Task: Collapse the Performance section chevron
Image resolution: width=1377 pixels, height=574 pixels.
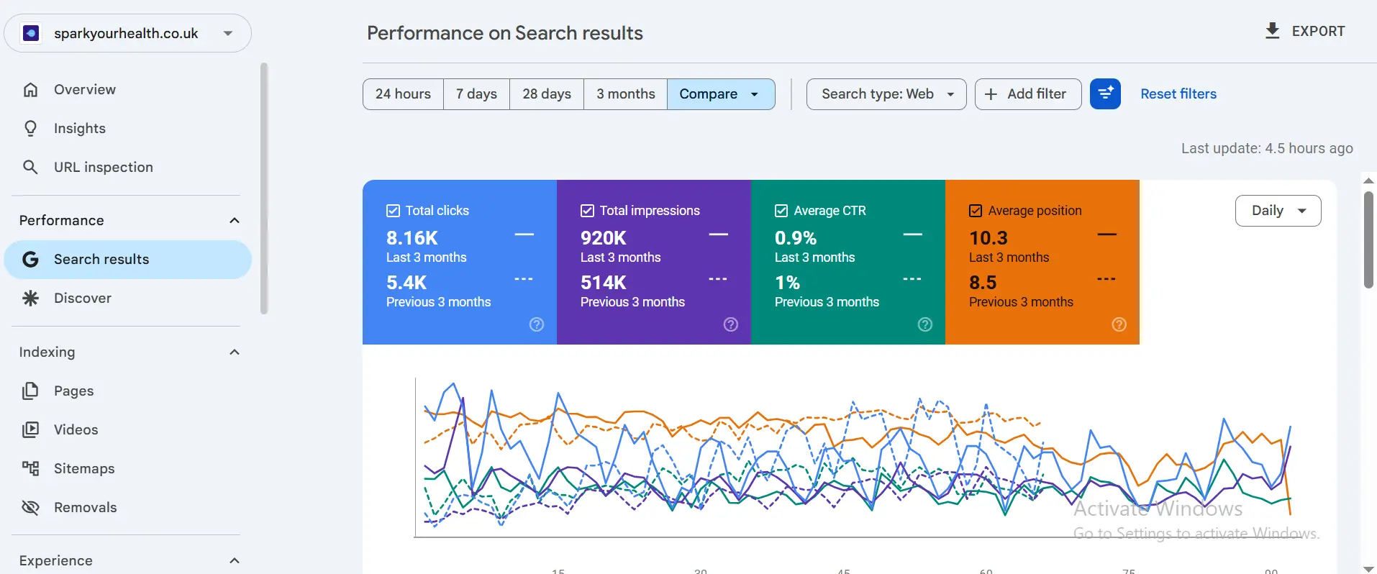Action: (234, 221)
